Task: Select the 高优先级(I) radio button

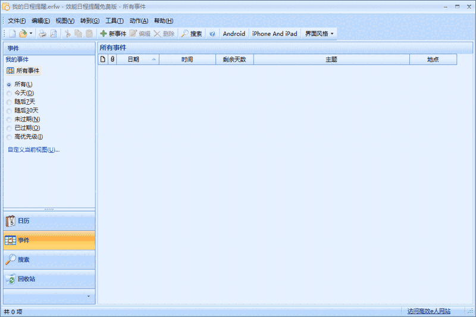Action: tap(9, 137)
